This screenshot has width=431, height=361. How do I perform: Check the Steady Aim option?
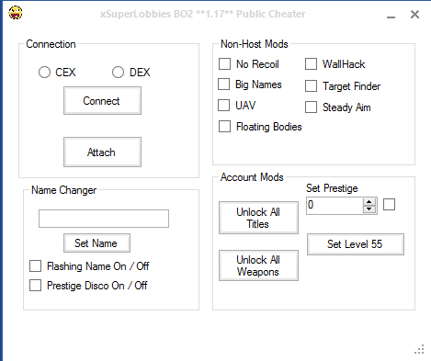click(x=311, y=107)
